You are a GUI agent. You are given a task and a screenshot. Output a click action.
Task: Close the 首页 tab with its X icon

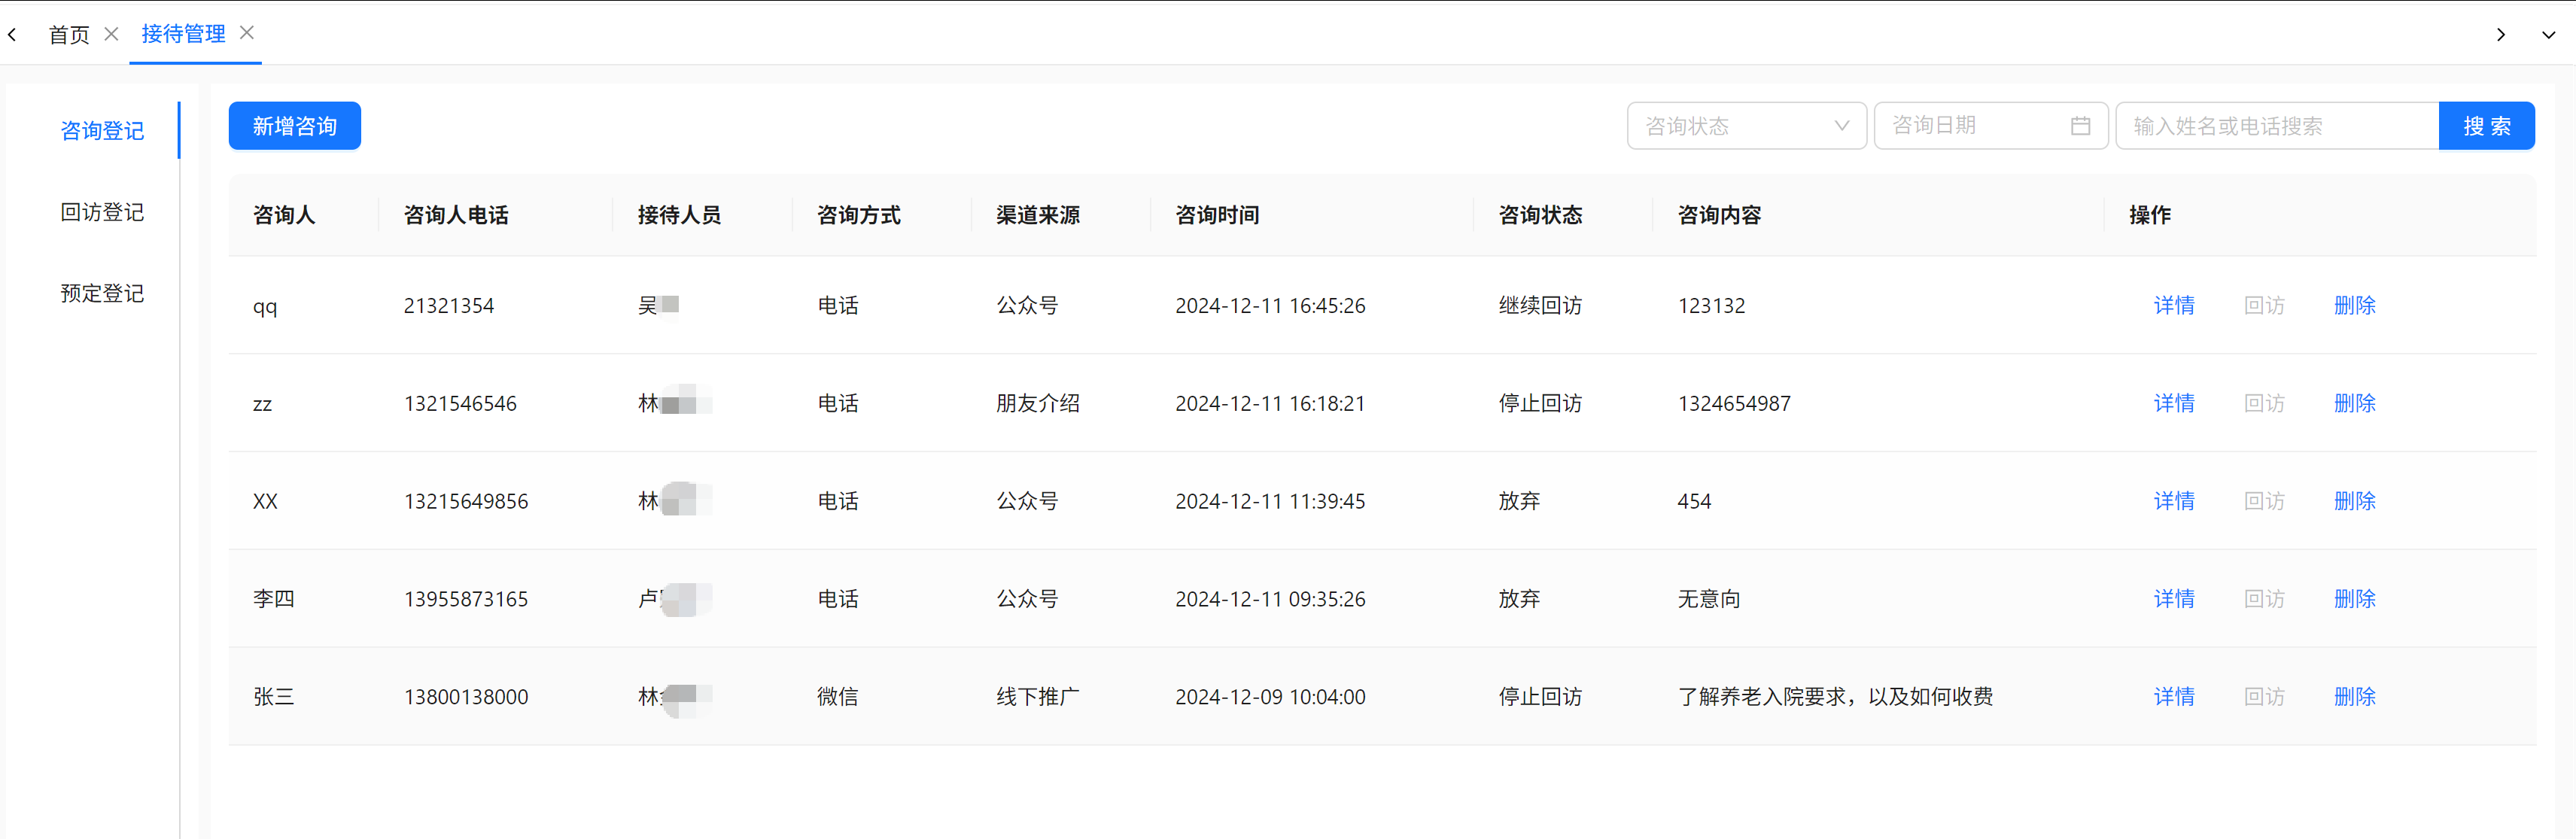pos(111,34)
